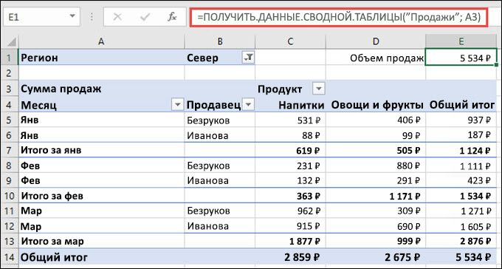The height and width of the screenshot is (269, 502).
Task: Click the Итого за янв cell
Action: (x=101, y=150)
